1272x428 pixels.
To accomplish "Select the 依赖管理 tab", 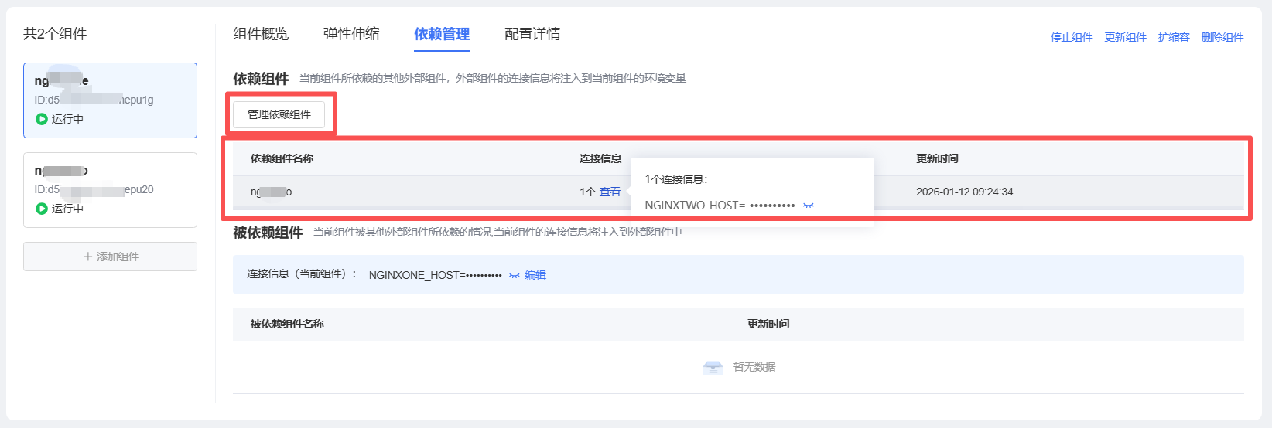I will tap(442, 34).
